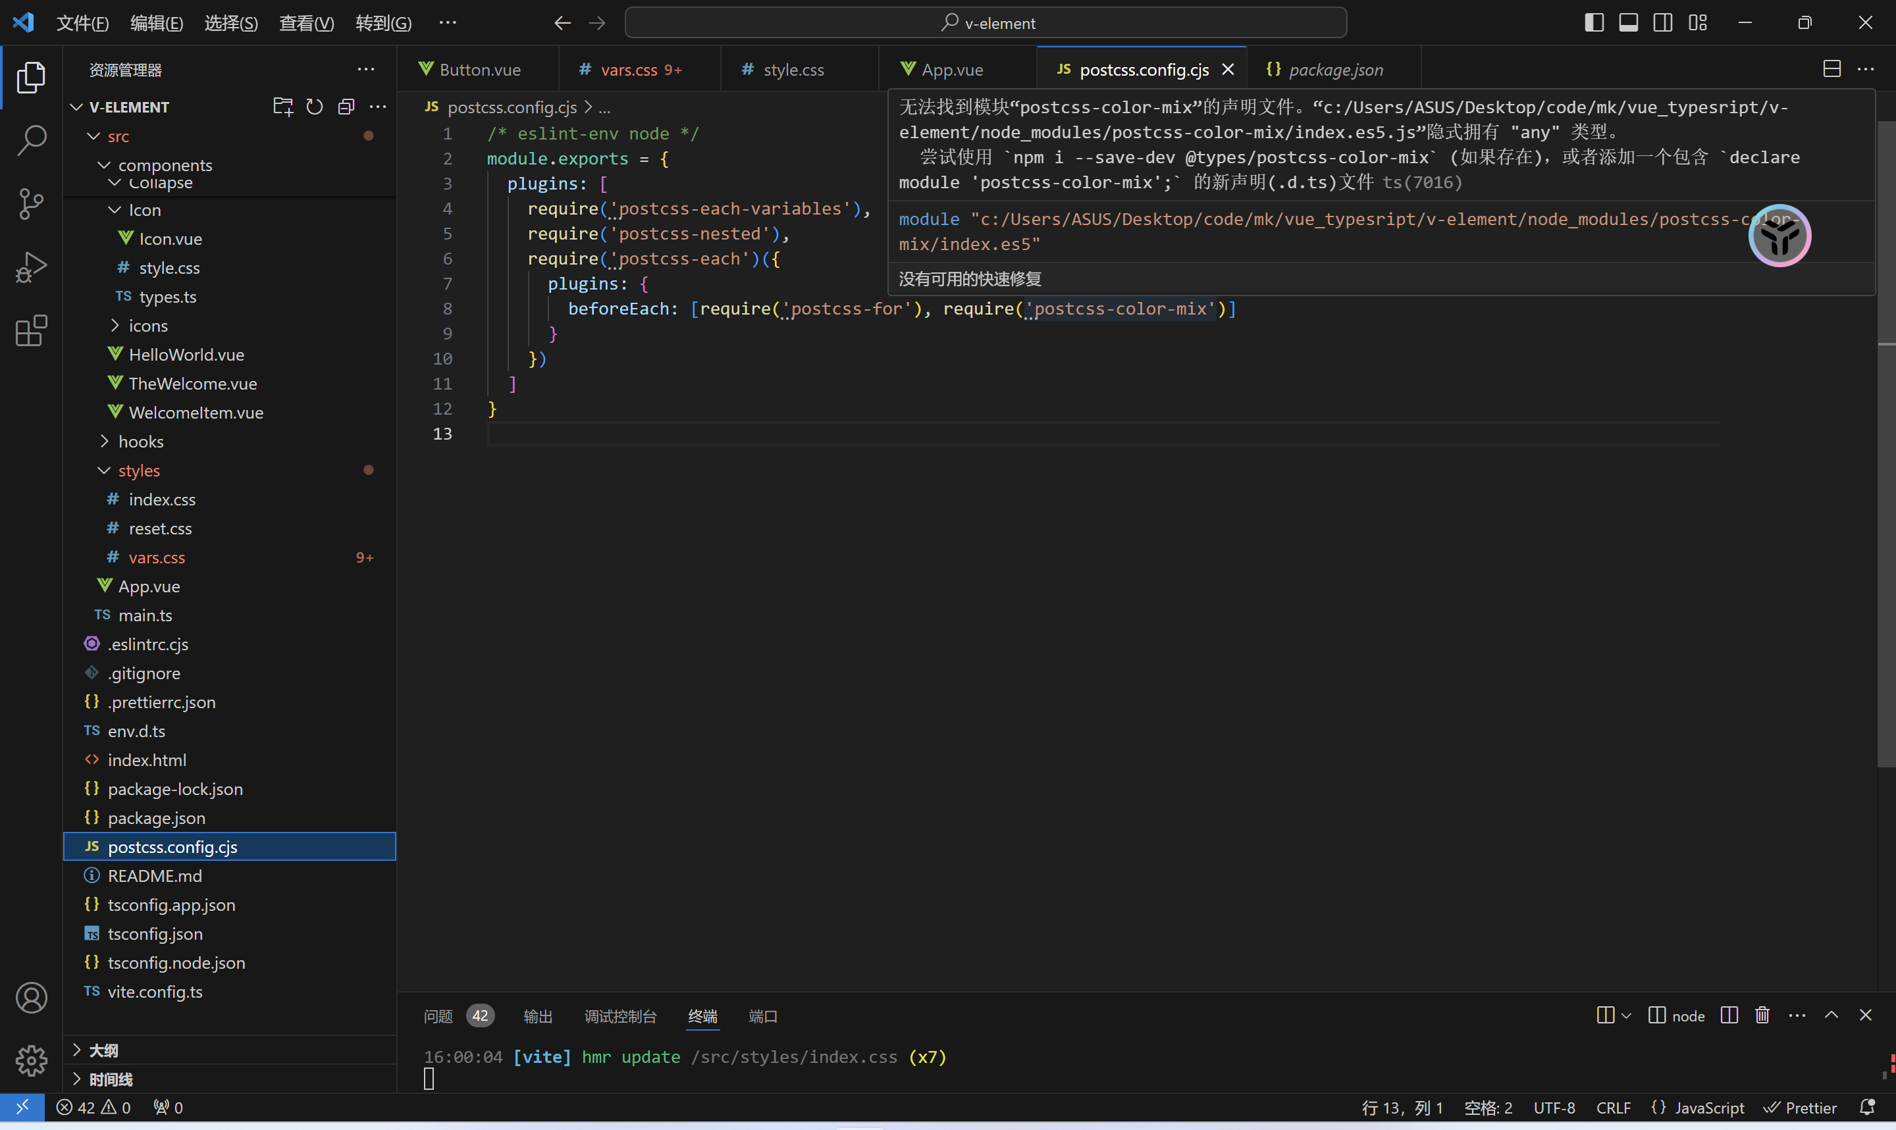Open the 文件(F) menu
This screenshot has height=1130, width=1896.
pyautogui.click(x=82, y=23)
